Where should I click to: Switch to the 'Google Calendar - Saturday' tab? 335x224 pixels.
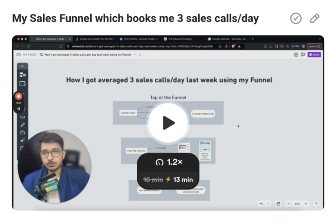(x=228, y=39)
